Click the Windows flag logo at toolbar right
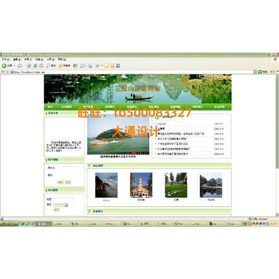This screenshot has width=279, height=279. 275,60
